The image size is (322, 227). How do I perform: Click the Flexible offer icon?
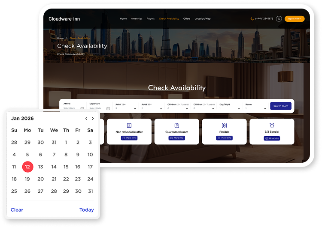pyautogui.click(x=224, y=125)
